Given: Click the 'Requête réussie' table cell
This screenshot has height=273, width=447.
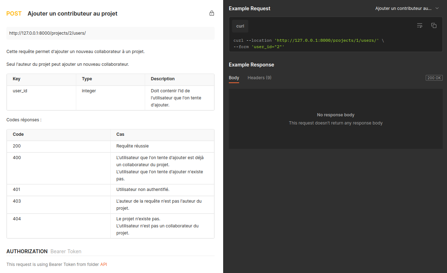Looking at the screenshot, I should click(x=132, y=146).
